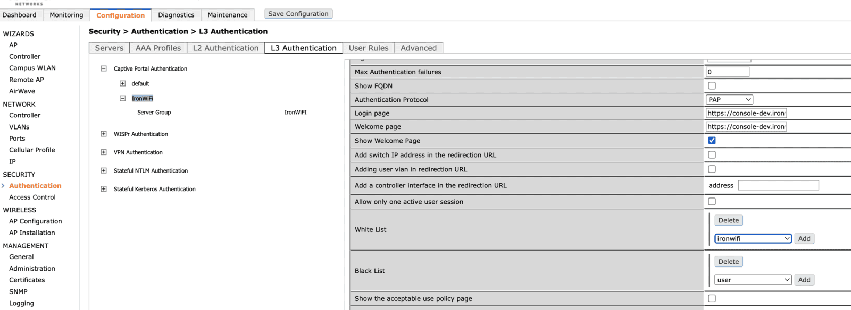Expand the Stateful NTLM Authentication node
Screen dimensions: 851x310
tap(104, 170)
